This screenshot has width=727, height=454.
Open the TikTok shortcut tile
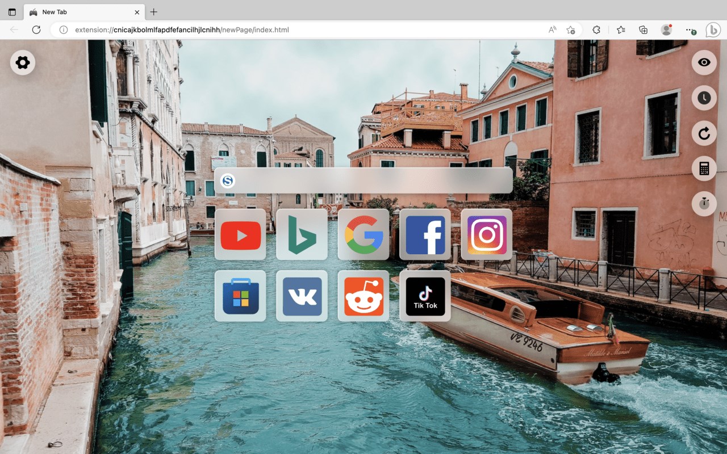(425, 296)
